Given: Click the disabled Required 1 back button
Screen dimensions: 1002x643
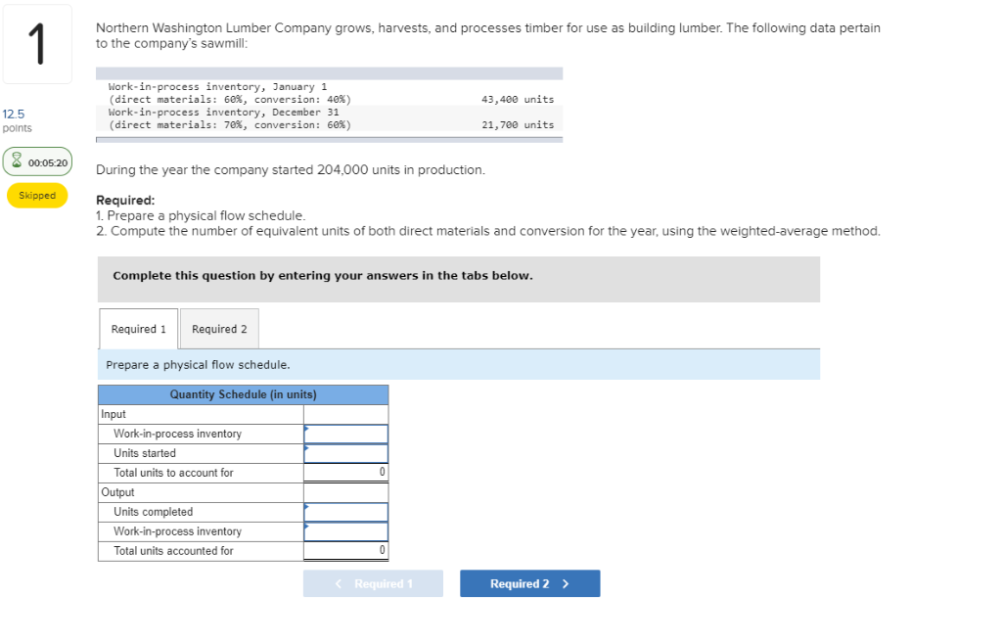Looking at the screenshot, I should (x=373, y=583).
